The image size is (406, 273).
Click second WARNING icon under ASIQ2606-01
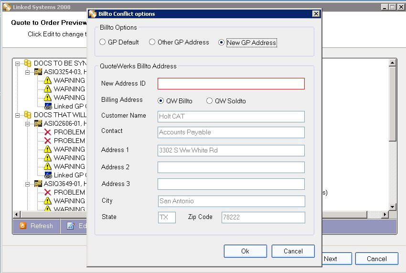click(x=48, y=158)
